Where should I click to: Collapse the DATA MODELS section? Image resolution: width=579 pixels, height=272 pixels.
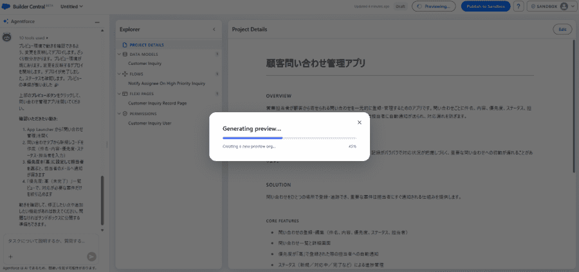[119, 54]
